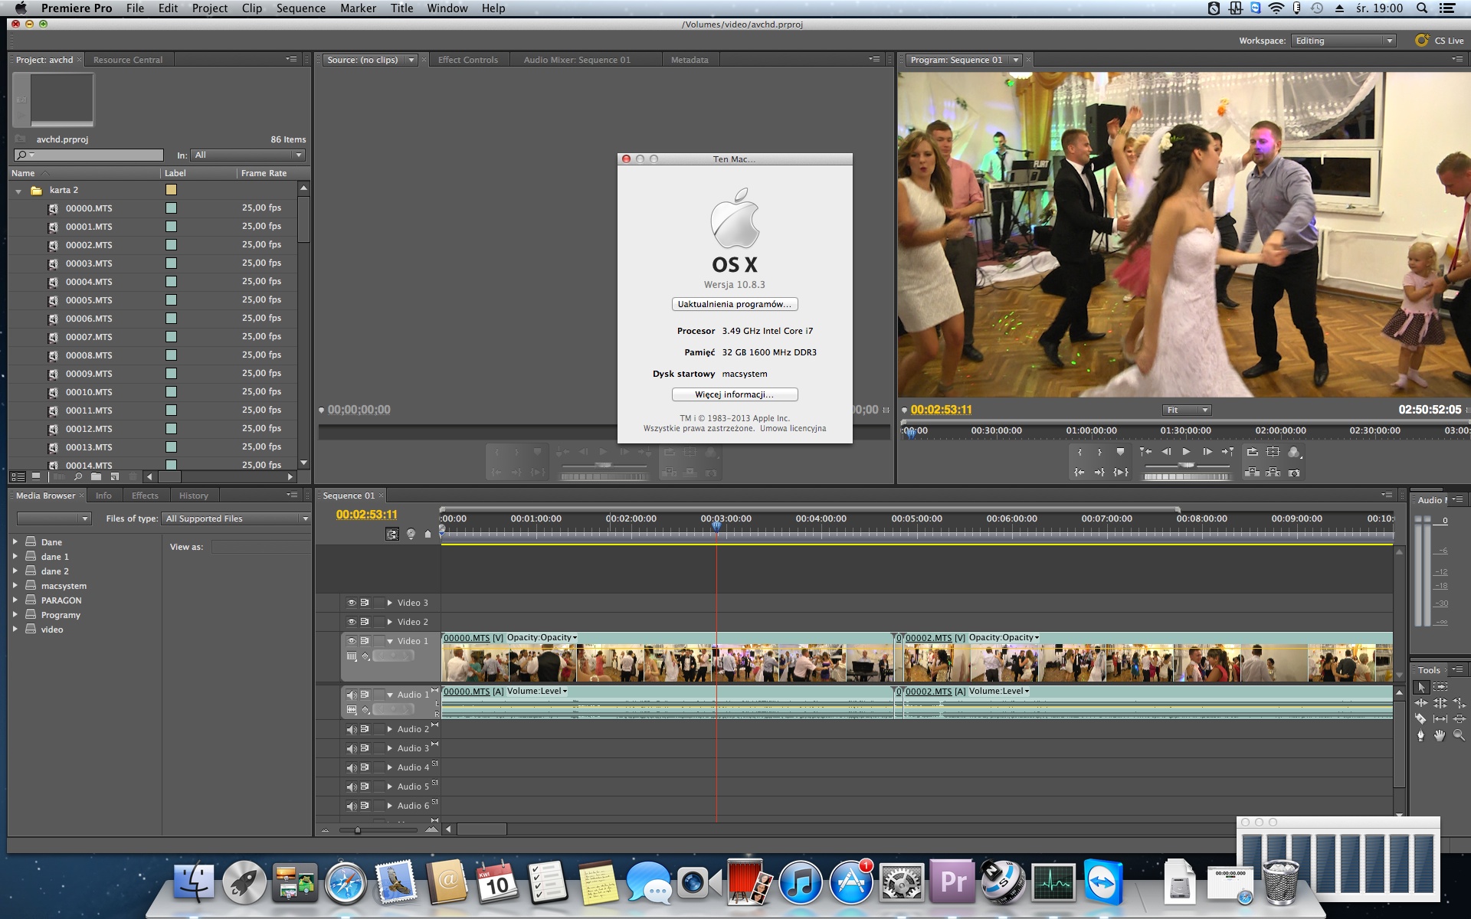Open the Resource Central tab
Image resolution: width=1471 pixels, height=919 pixels.
pyautogui.click(x=128, y=60)
